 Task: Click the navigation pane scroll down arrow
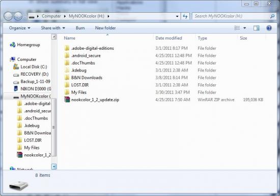54,167
